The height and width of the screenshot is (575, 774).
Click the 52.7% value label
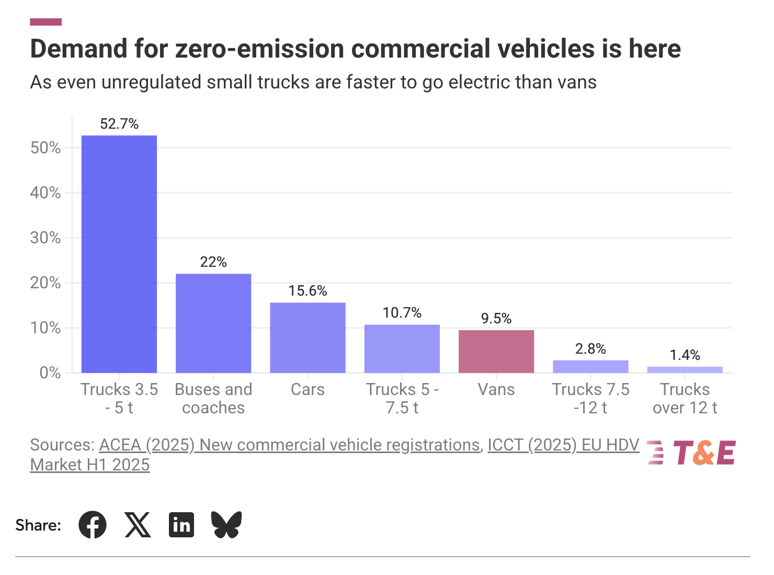point(119,124)
